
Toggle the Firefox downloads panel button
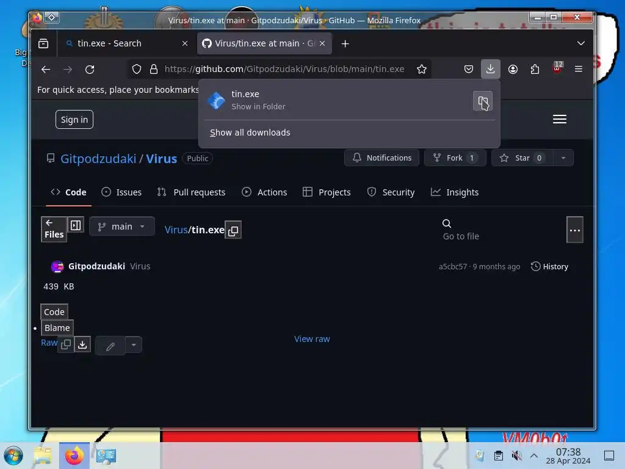pyautogui.click(x=490, y=70)
